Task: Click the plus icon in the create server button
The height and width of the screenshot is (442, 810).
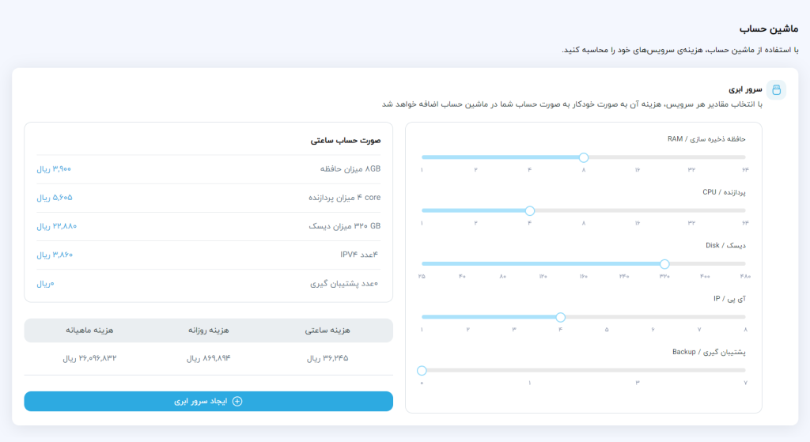Action: tap(237, 402)
